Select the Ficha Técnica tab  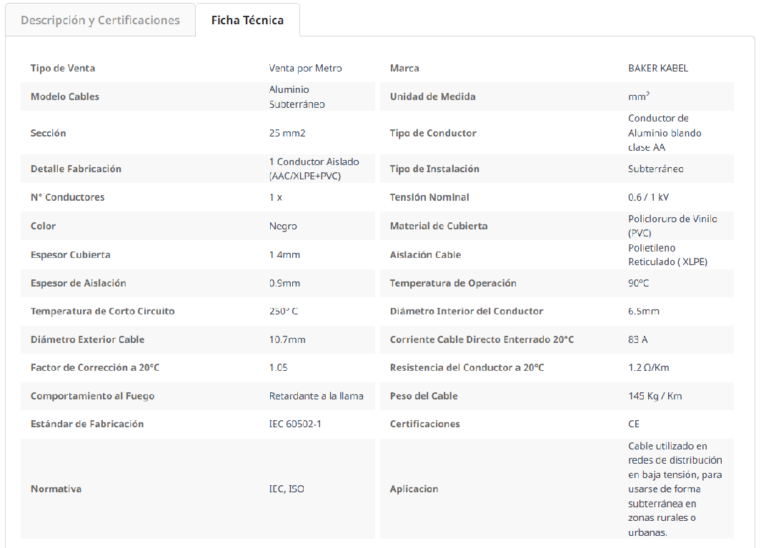pos(247,20)
